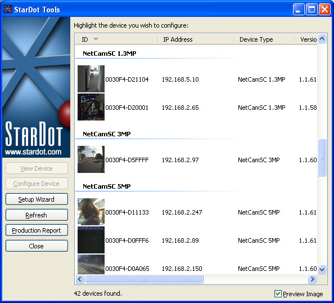Click IP address 192.168.2.89

[180, 240]
